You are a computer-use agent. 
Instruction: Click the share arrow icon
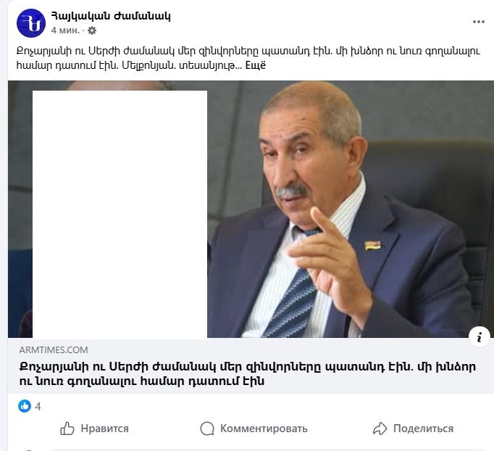380,429
